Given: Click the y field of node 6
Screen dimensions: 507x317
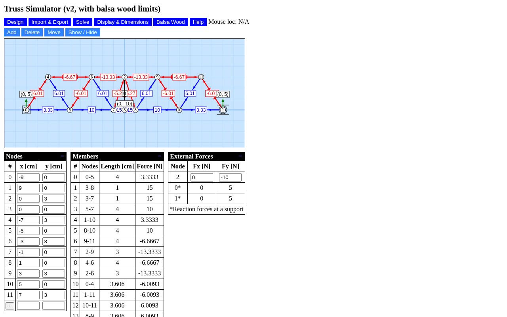Looking at the screenshot, I should (53, 242).
